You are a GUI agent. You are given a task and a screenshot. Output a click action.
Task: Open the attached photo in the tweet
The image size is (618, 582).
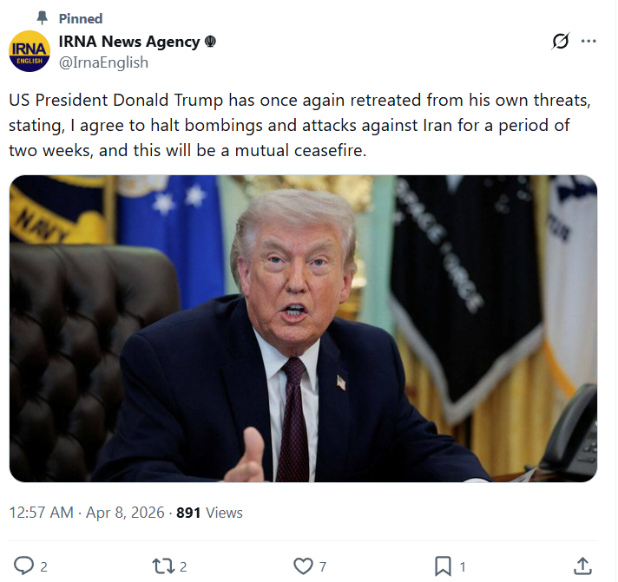pos(303,329)
